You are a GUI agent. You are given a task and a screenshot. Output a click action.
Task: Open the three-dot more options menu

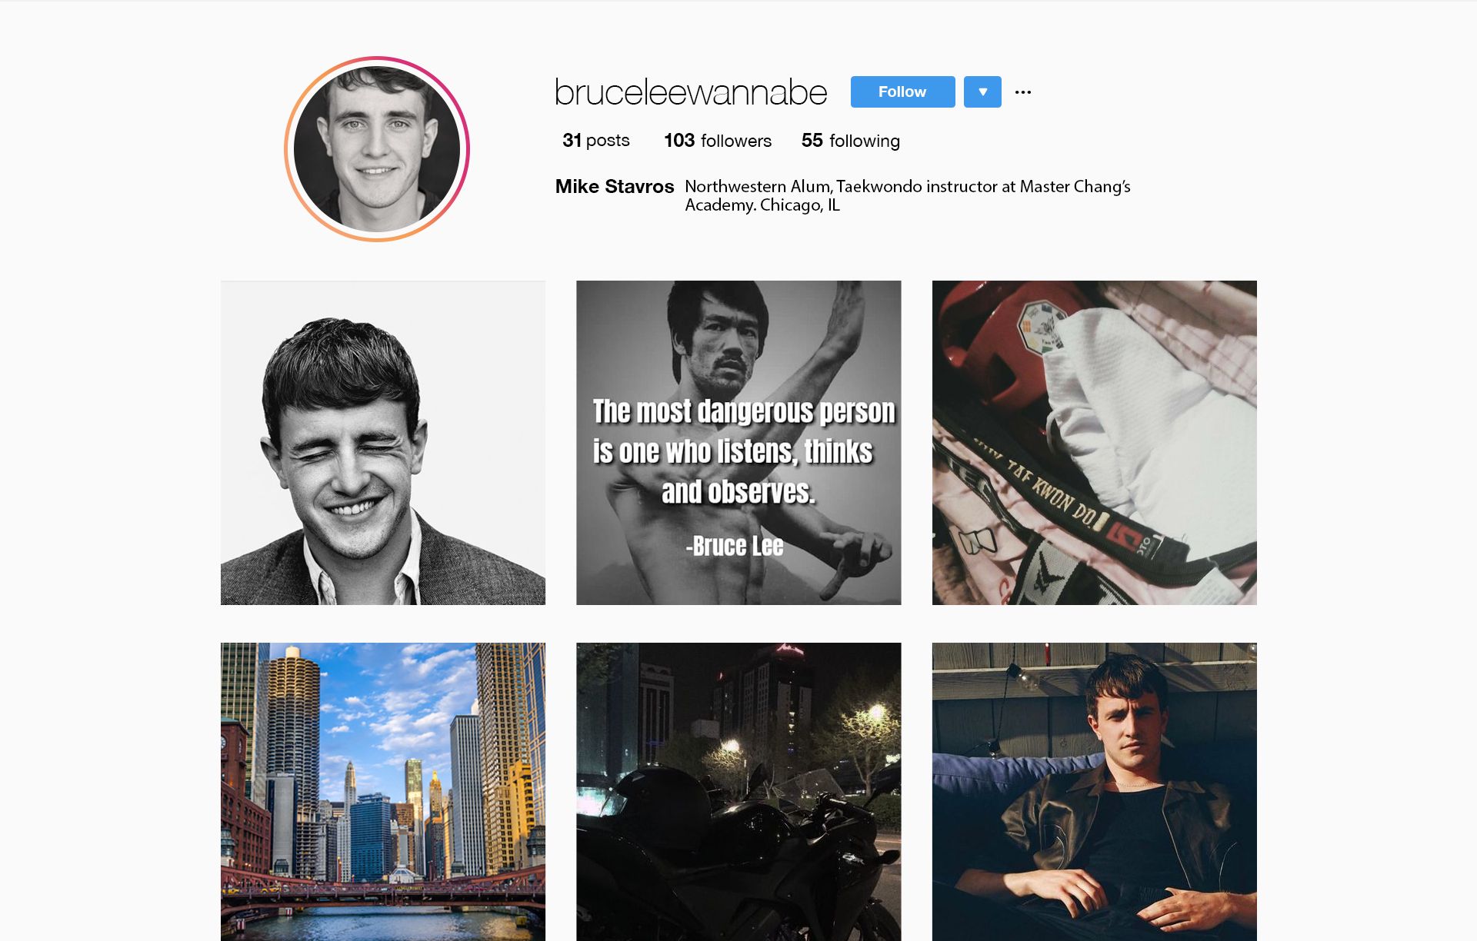click(1022, 92)
